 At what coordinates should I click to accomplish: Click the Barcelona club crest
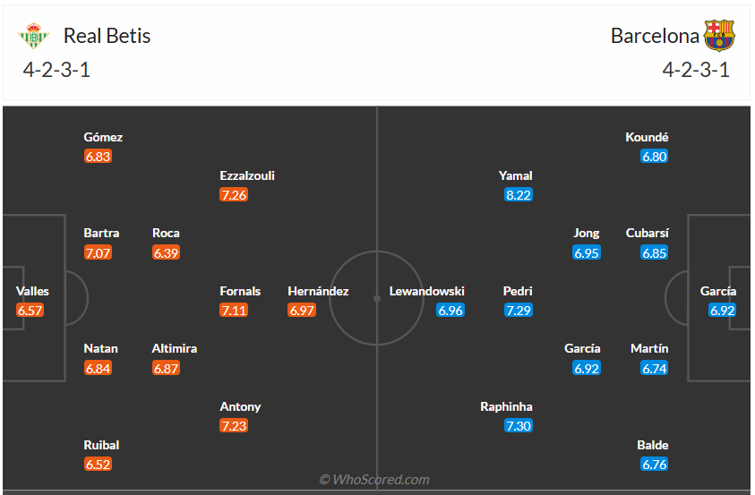[x=719, y=36]
